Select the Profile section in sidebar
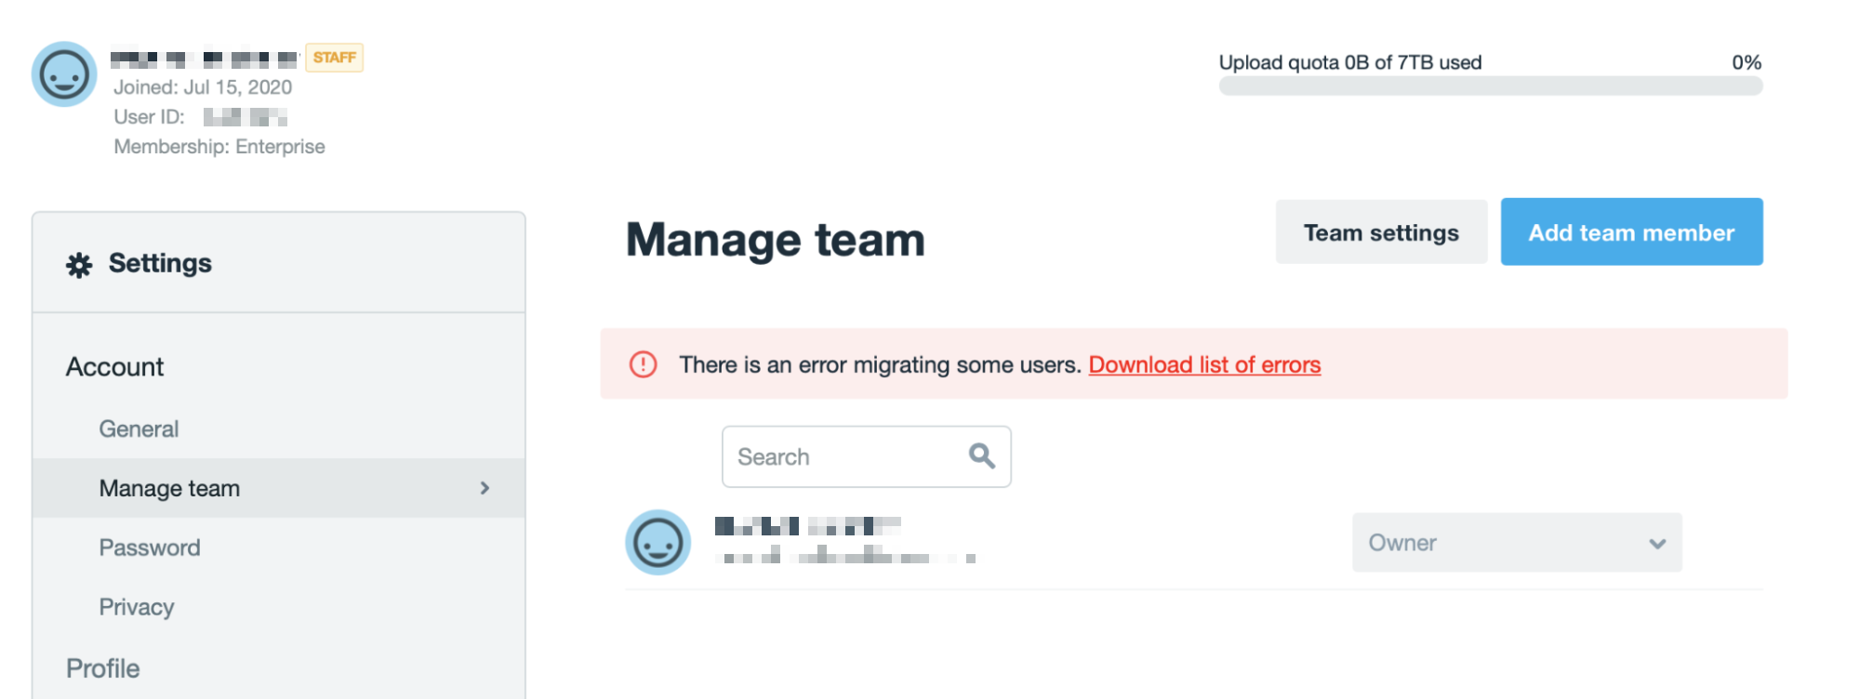 point(103,668)
